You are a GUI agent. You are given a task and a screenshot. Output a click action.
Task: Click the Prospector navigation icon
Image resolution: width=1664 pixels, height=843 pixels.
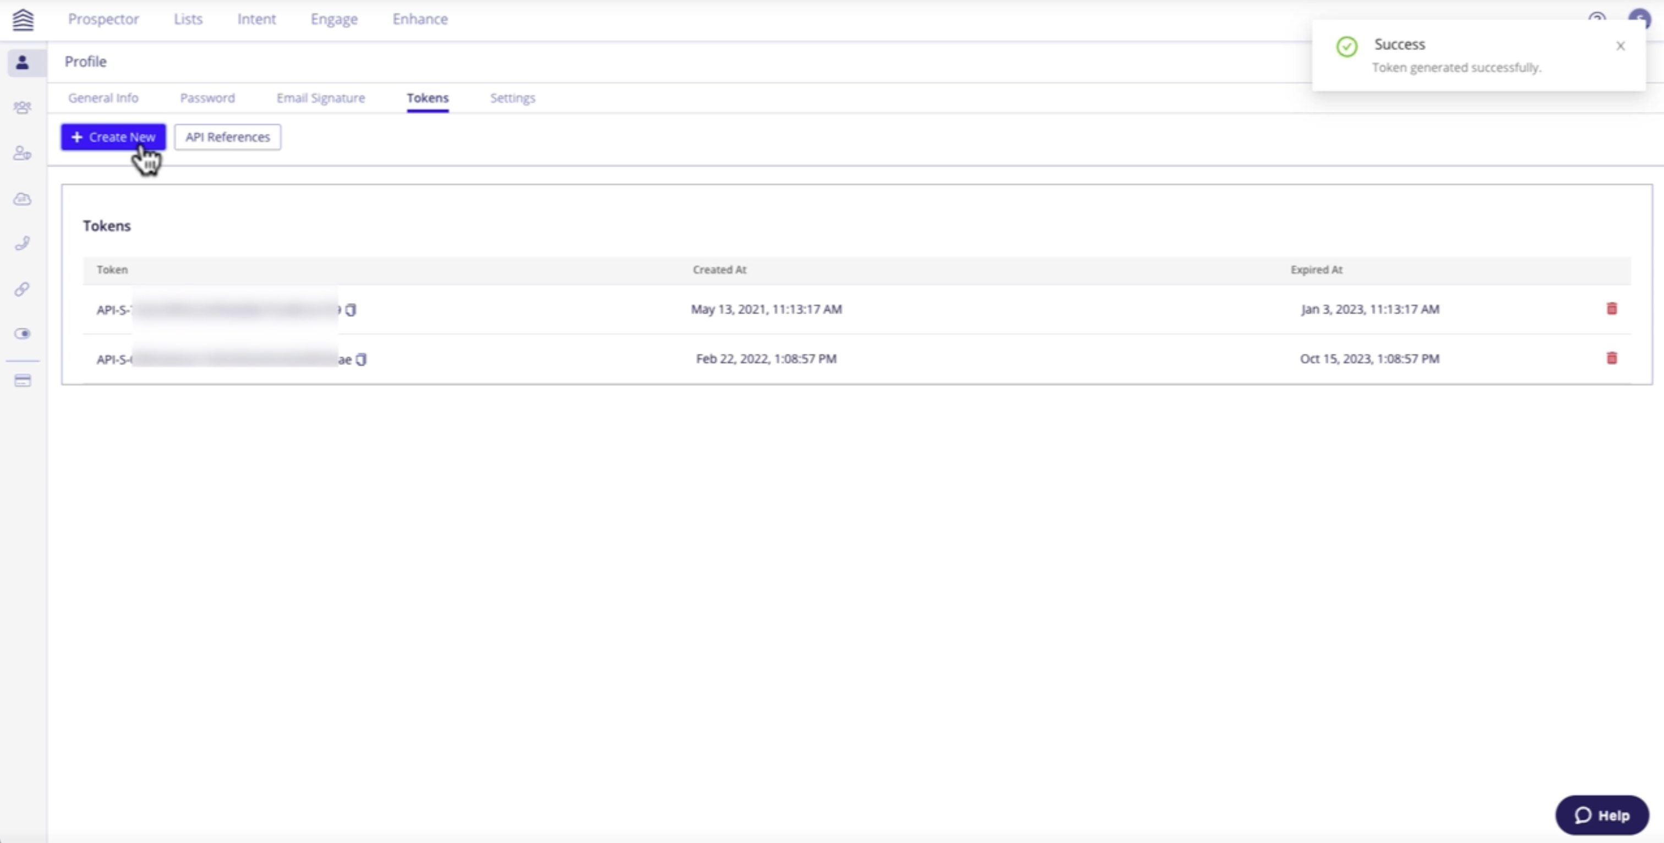(x=102, y=18)
